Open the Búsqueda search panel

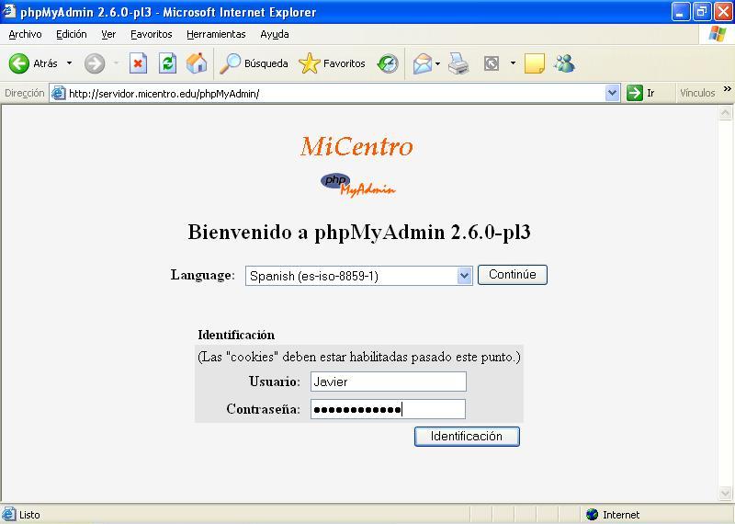click(x=254, y=63)
